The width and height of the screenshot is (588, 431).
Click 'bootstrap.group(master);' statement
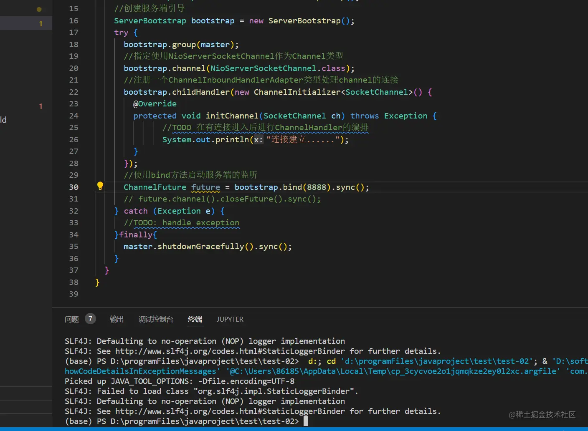(181, 44)
